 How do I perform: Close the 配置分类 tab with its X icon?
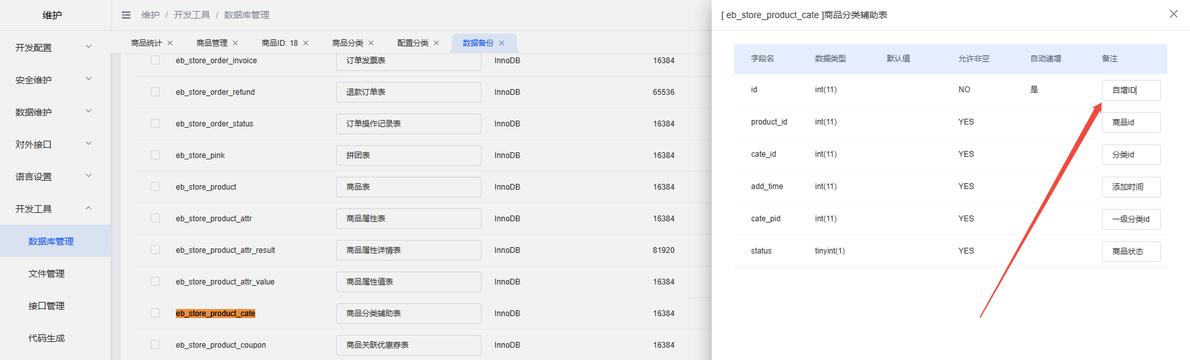tap(436, 43)
